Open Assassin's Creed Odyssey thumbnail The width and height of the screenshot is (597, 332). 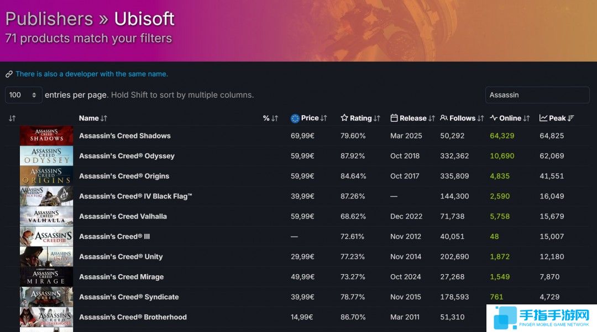(x=46, y=156)
